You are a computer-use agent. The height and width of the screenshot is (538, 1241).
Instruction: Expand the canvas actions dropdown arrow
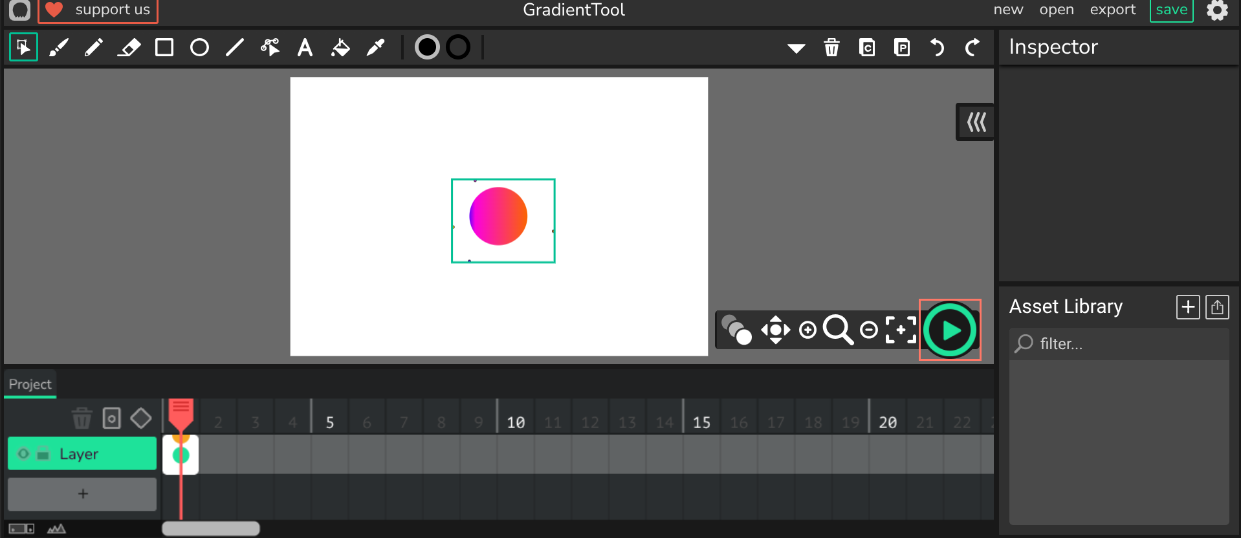(x=796, y=48)
